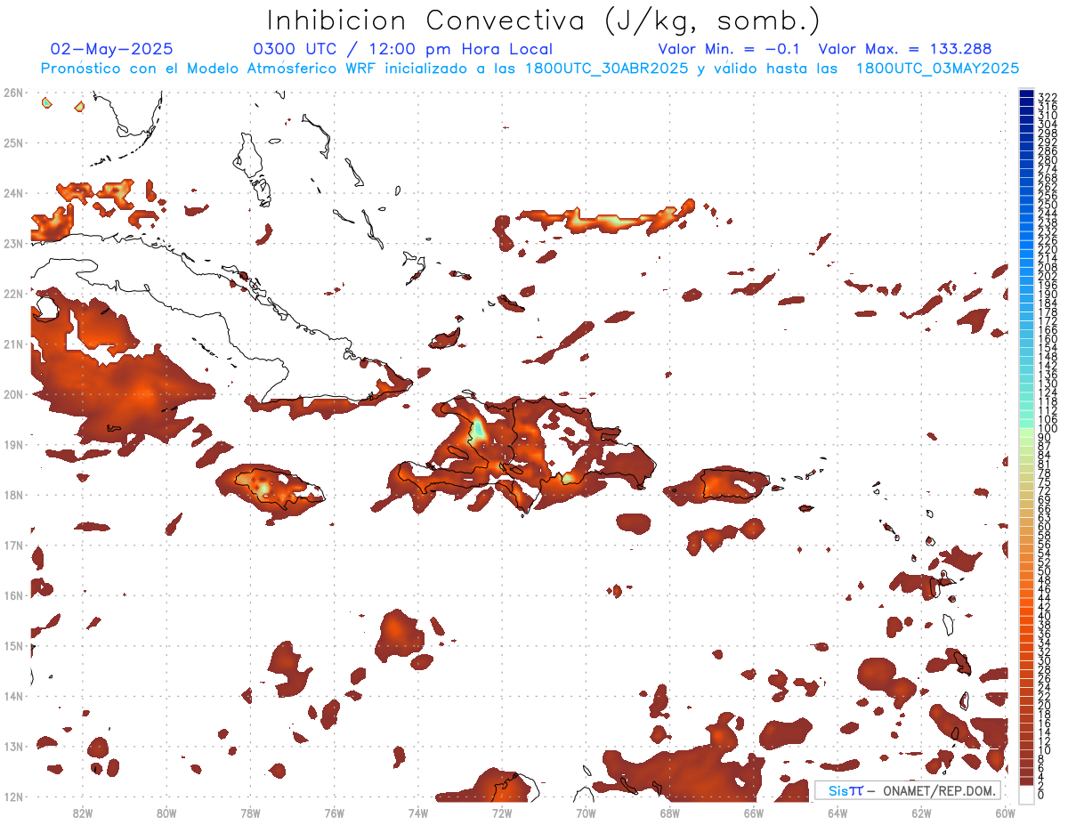
Task: Click the 60W longitude label
Action: (x=1005, y=813)
